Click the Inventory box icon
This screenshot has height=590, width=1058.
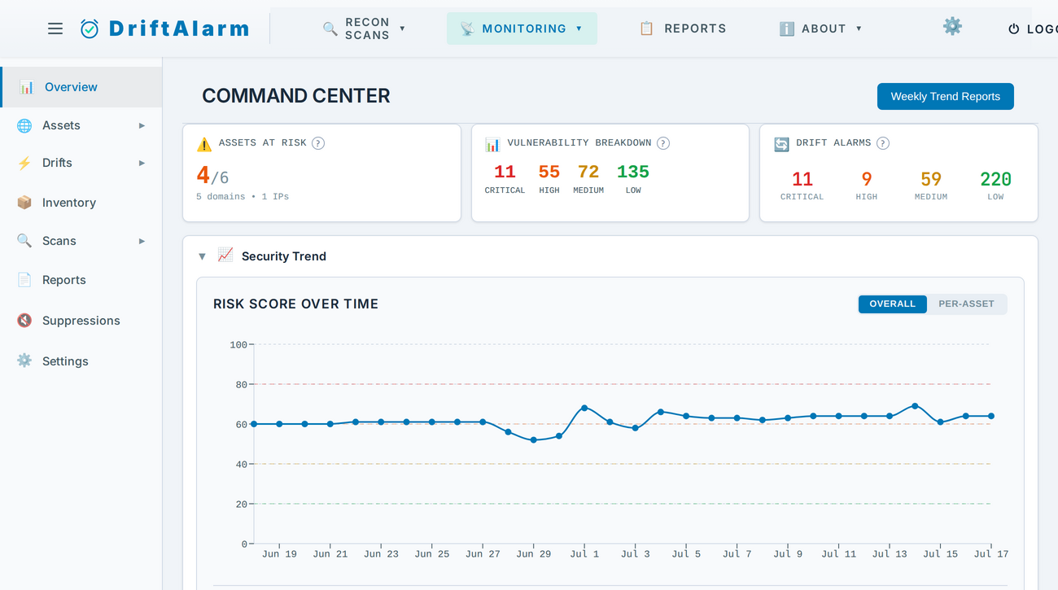click(25, 203)
